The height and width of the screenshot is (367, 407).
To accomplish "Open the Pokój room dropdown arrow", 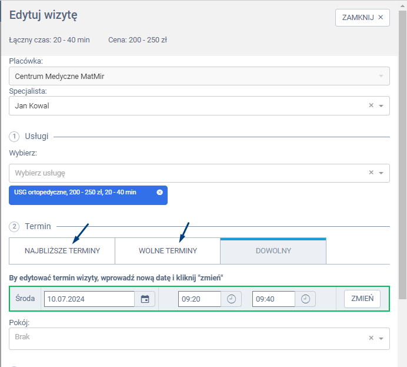I will click(x=381, y=339).
